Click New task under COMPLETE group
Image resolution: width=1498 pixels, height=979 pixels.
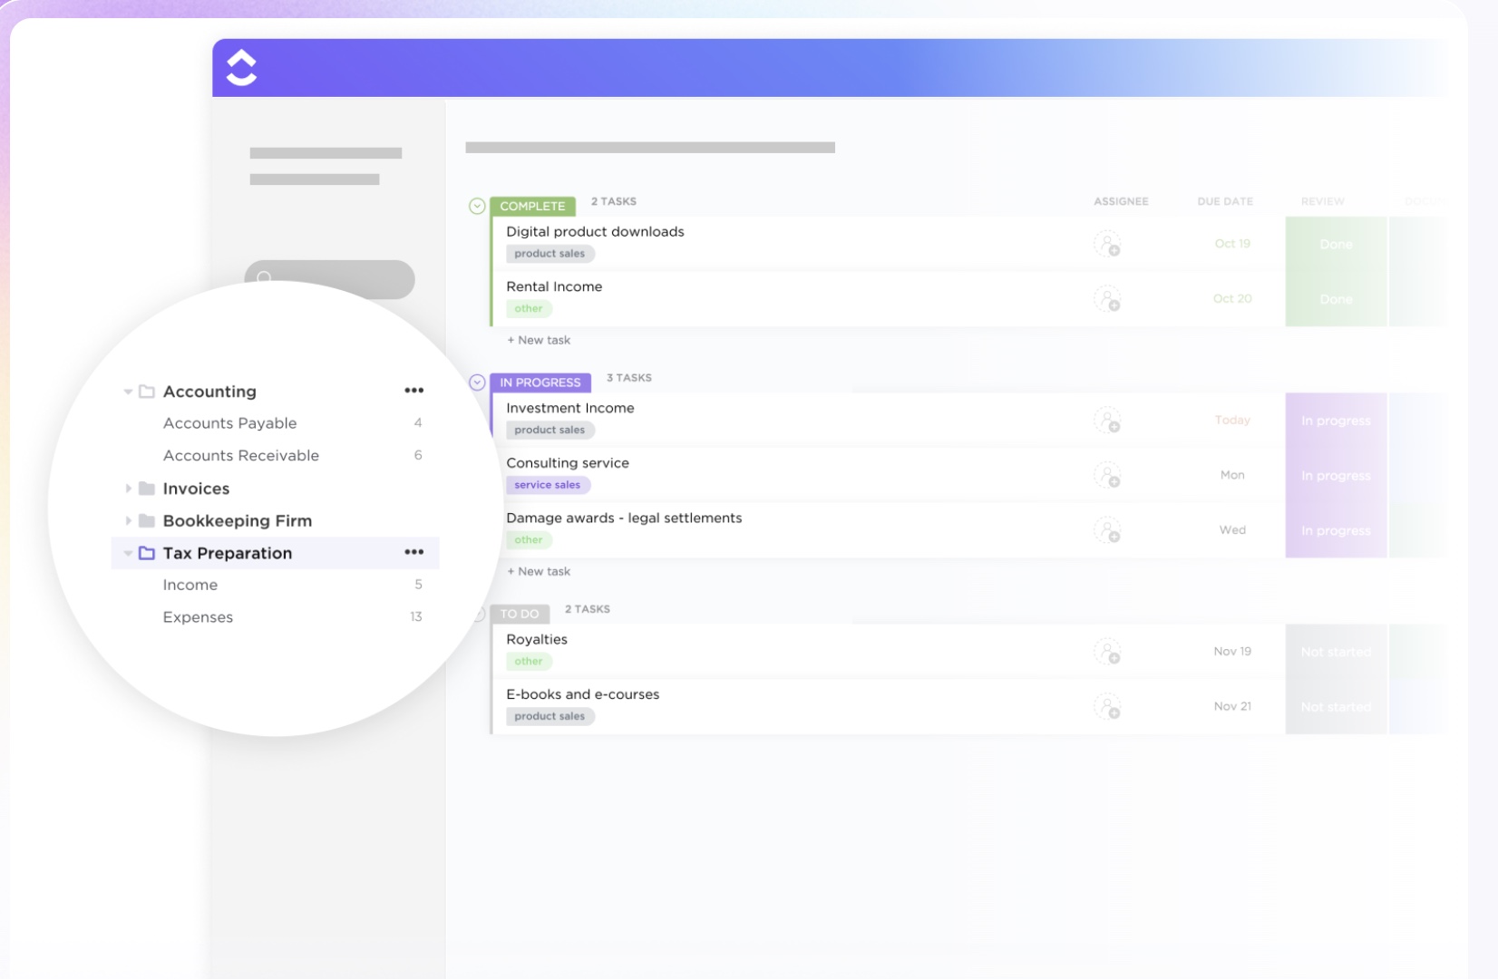click(539, 340)
